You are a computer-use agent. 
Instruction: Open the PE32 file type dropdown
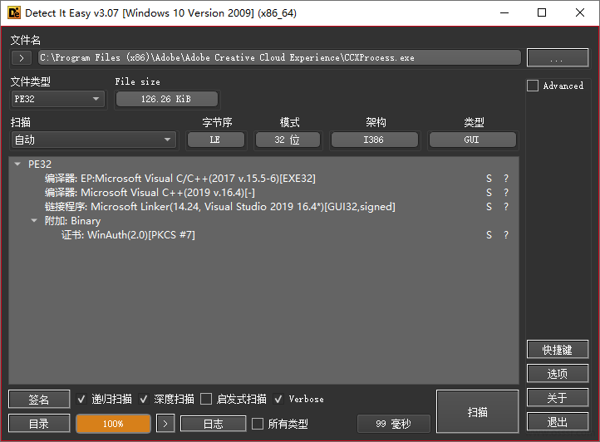tap(57, 99)
